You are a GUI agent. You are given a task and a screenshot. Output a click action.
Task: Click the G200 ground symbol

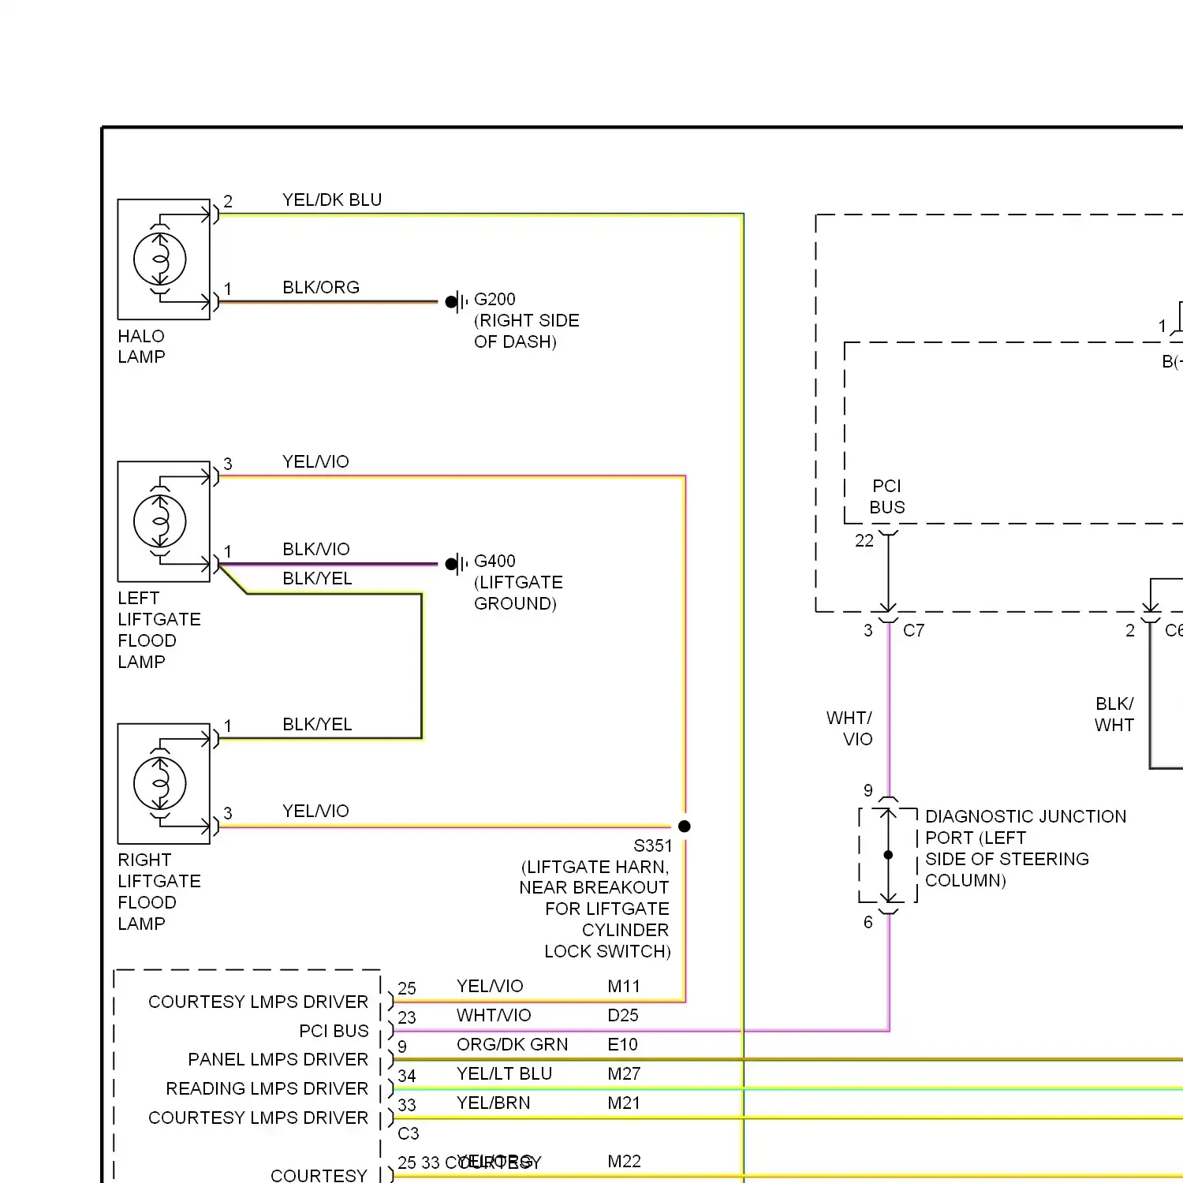pyautogui.click(x=457, y=301)
